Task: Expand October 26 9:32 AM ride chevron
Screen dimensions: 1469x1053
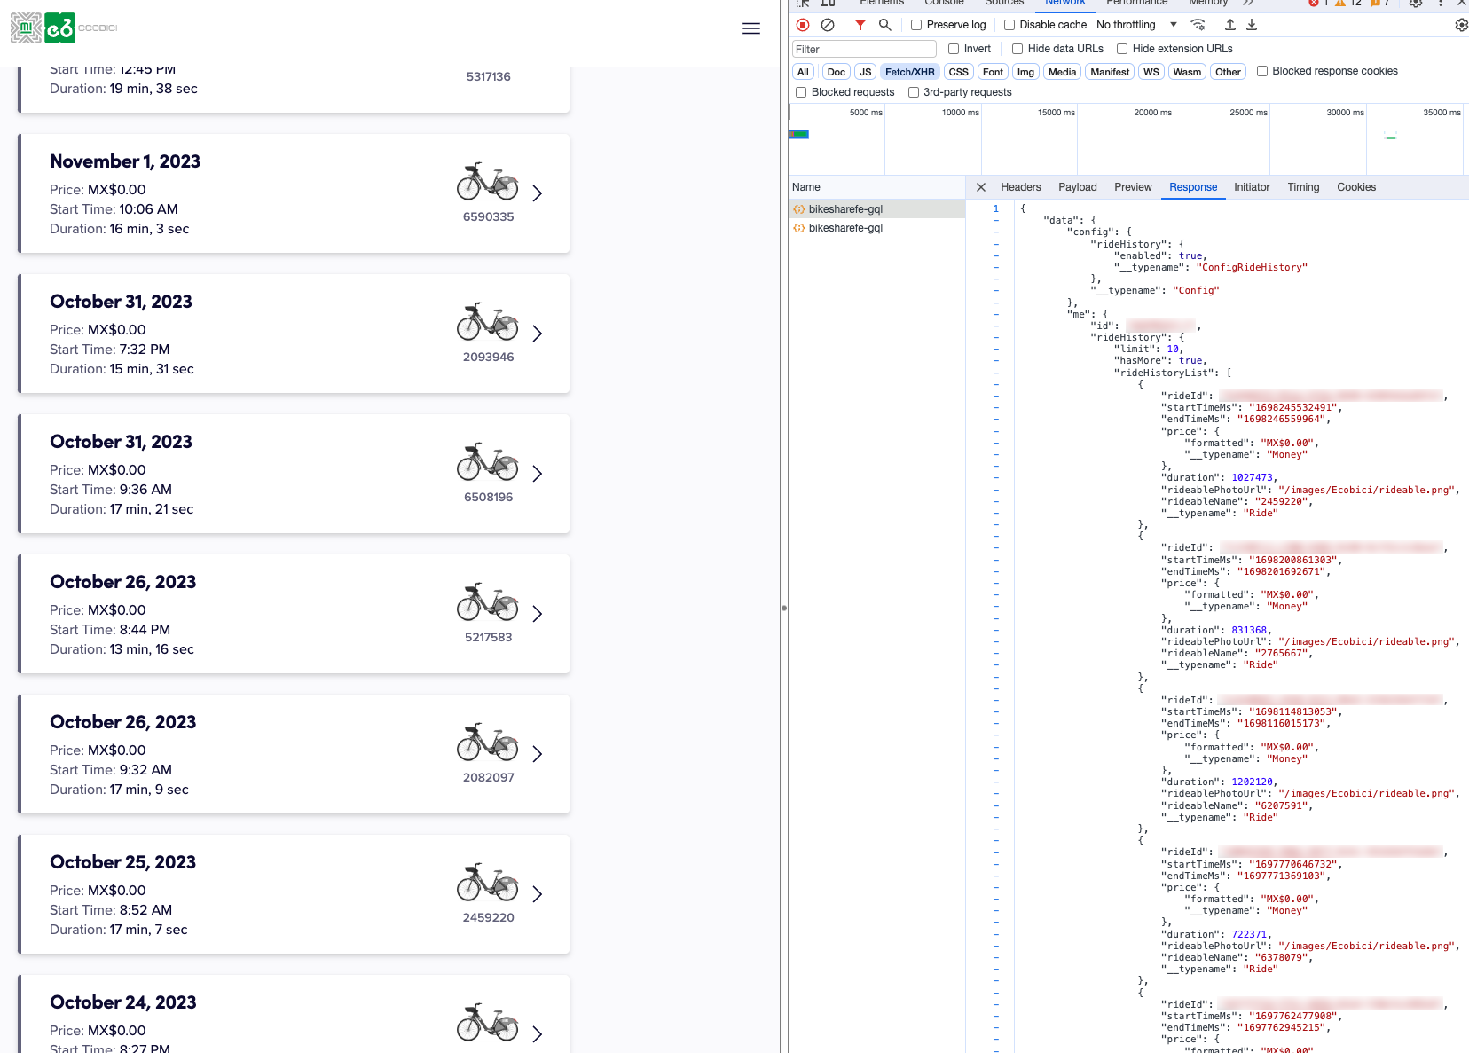Action: 537,754
